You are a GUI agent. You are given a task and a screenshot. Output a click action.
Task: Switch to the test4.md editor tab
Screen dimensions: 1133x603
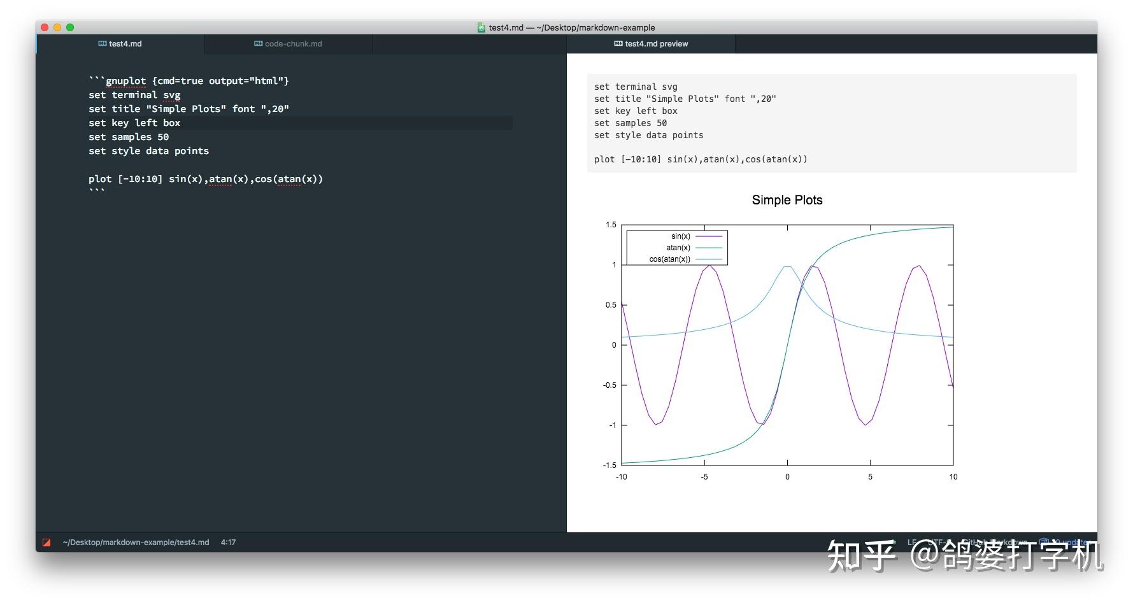tap(120, 44)
